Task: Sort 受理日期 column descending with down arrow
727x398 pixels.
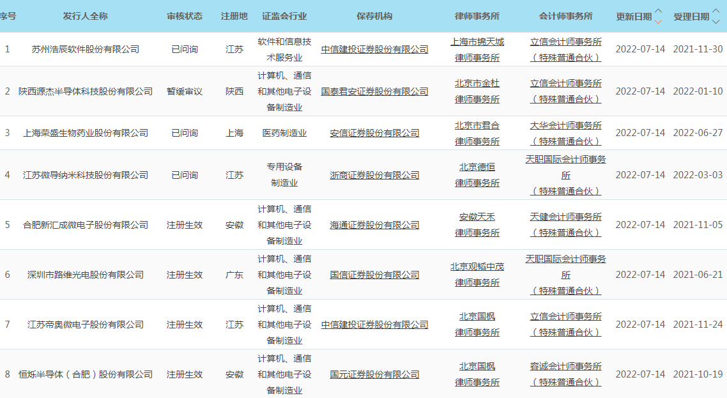Action: pos(716,21)
